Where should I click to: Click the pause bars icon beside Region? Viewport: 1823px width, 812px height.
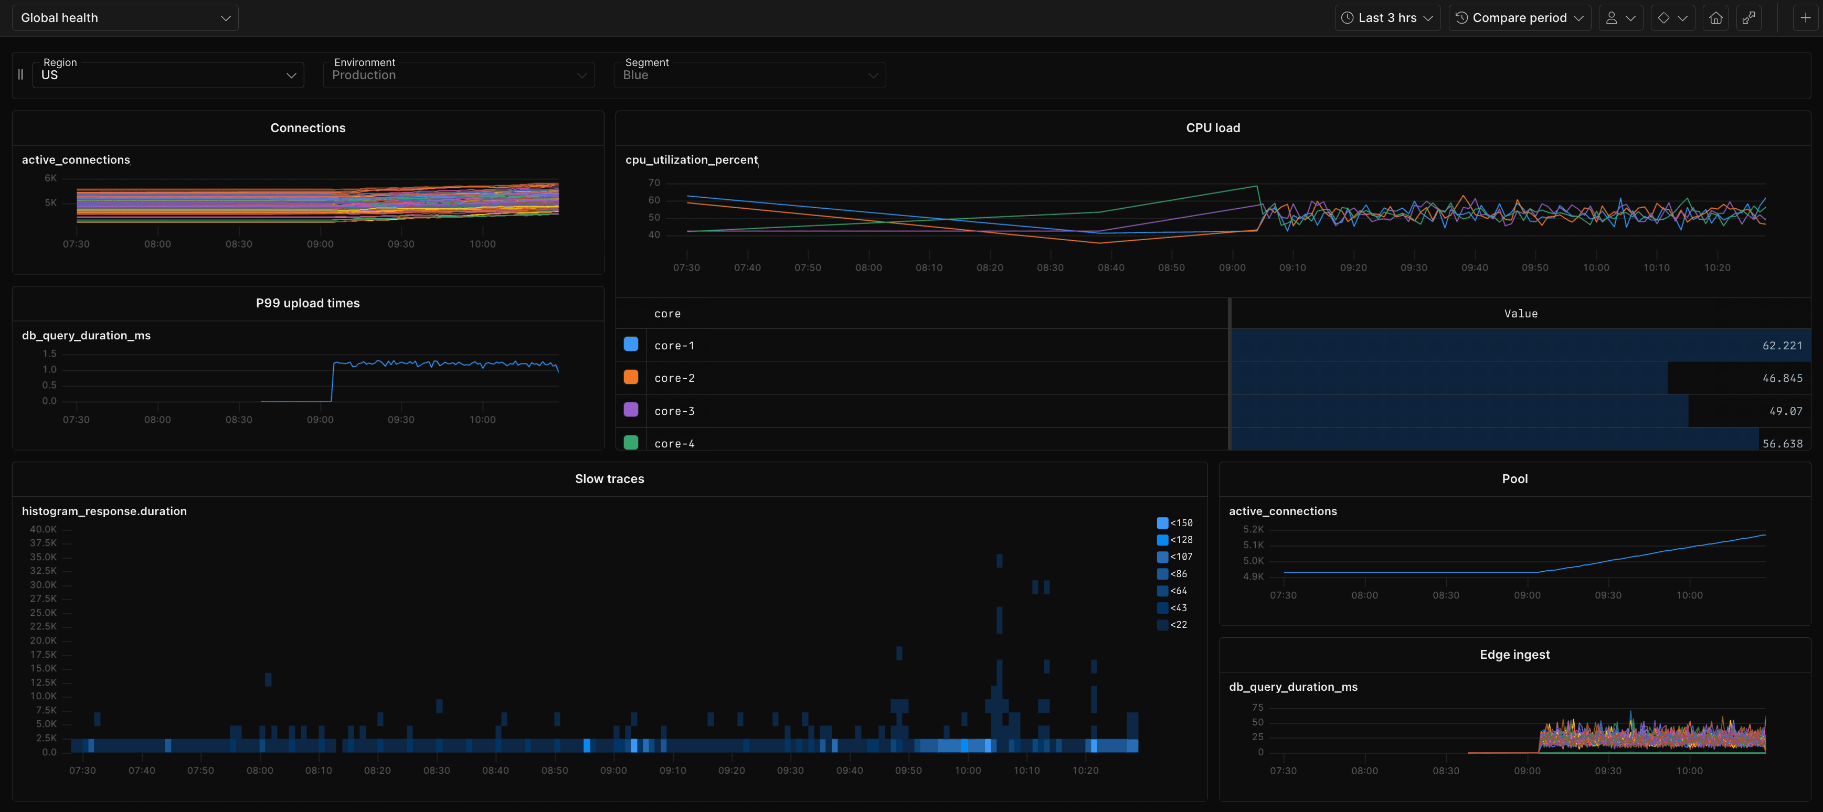click(20, 74)
